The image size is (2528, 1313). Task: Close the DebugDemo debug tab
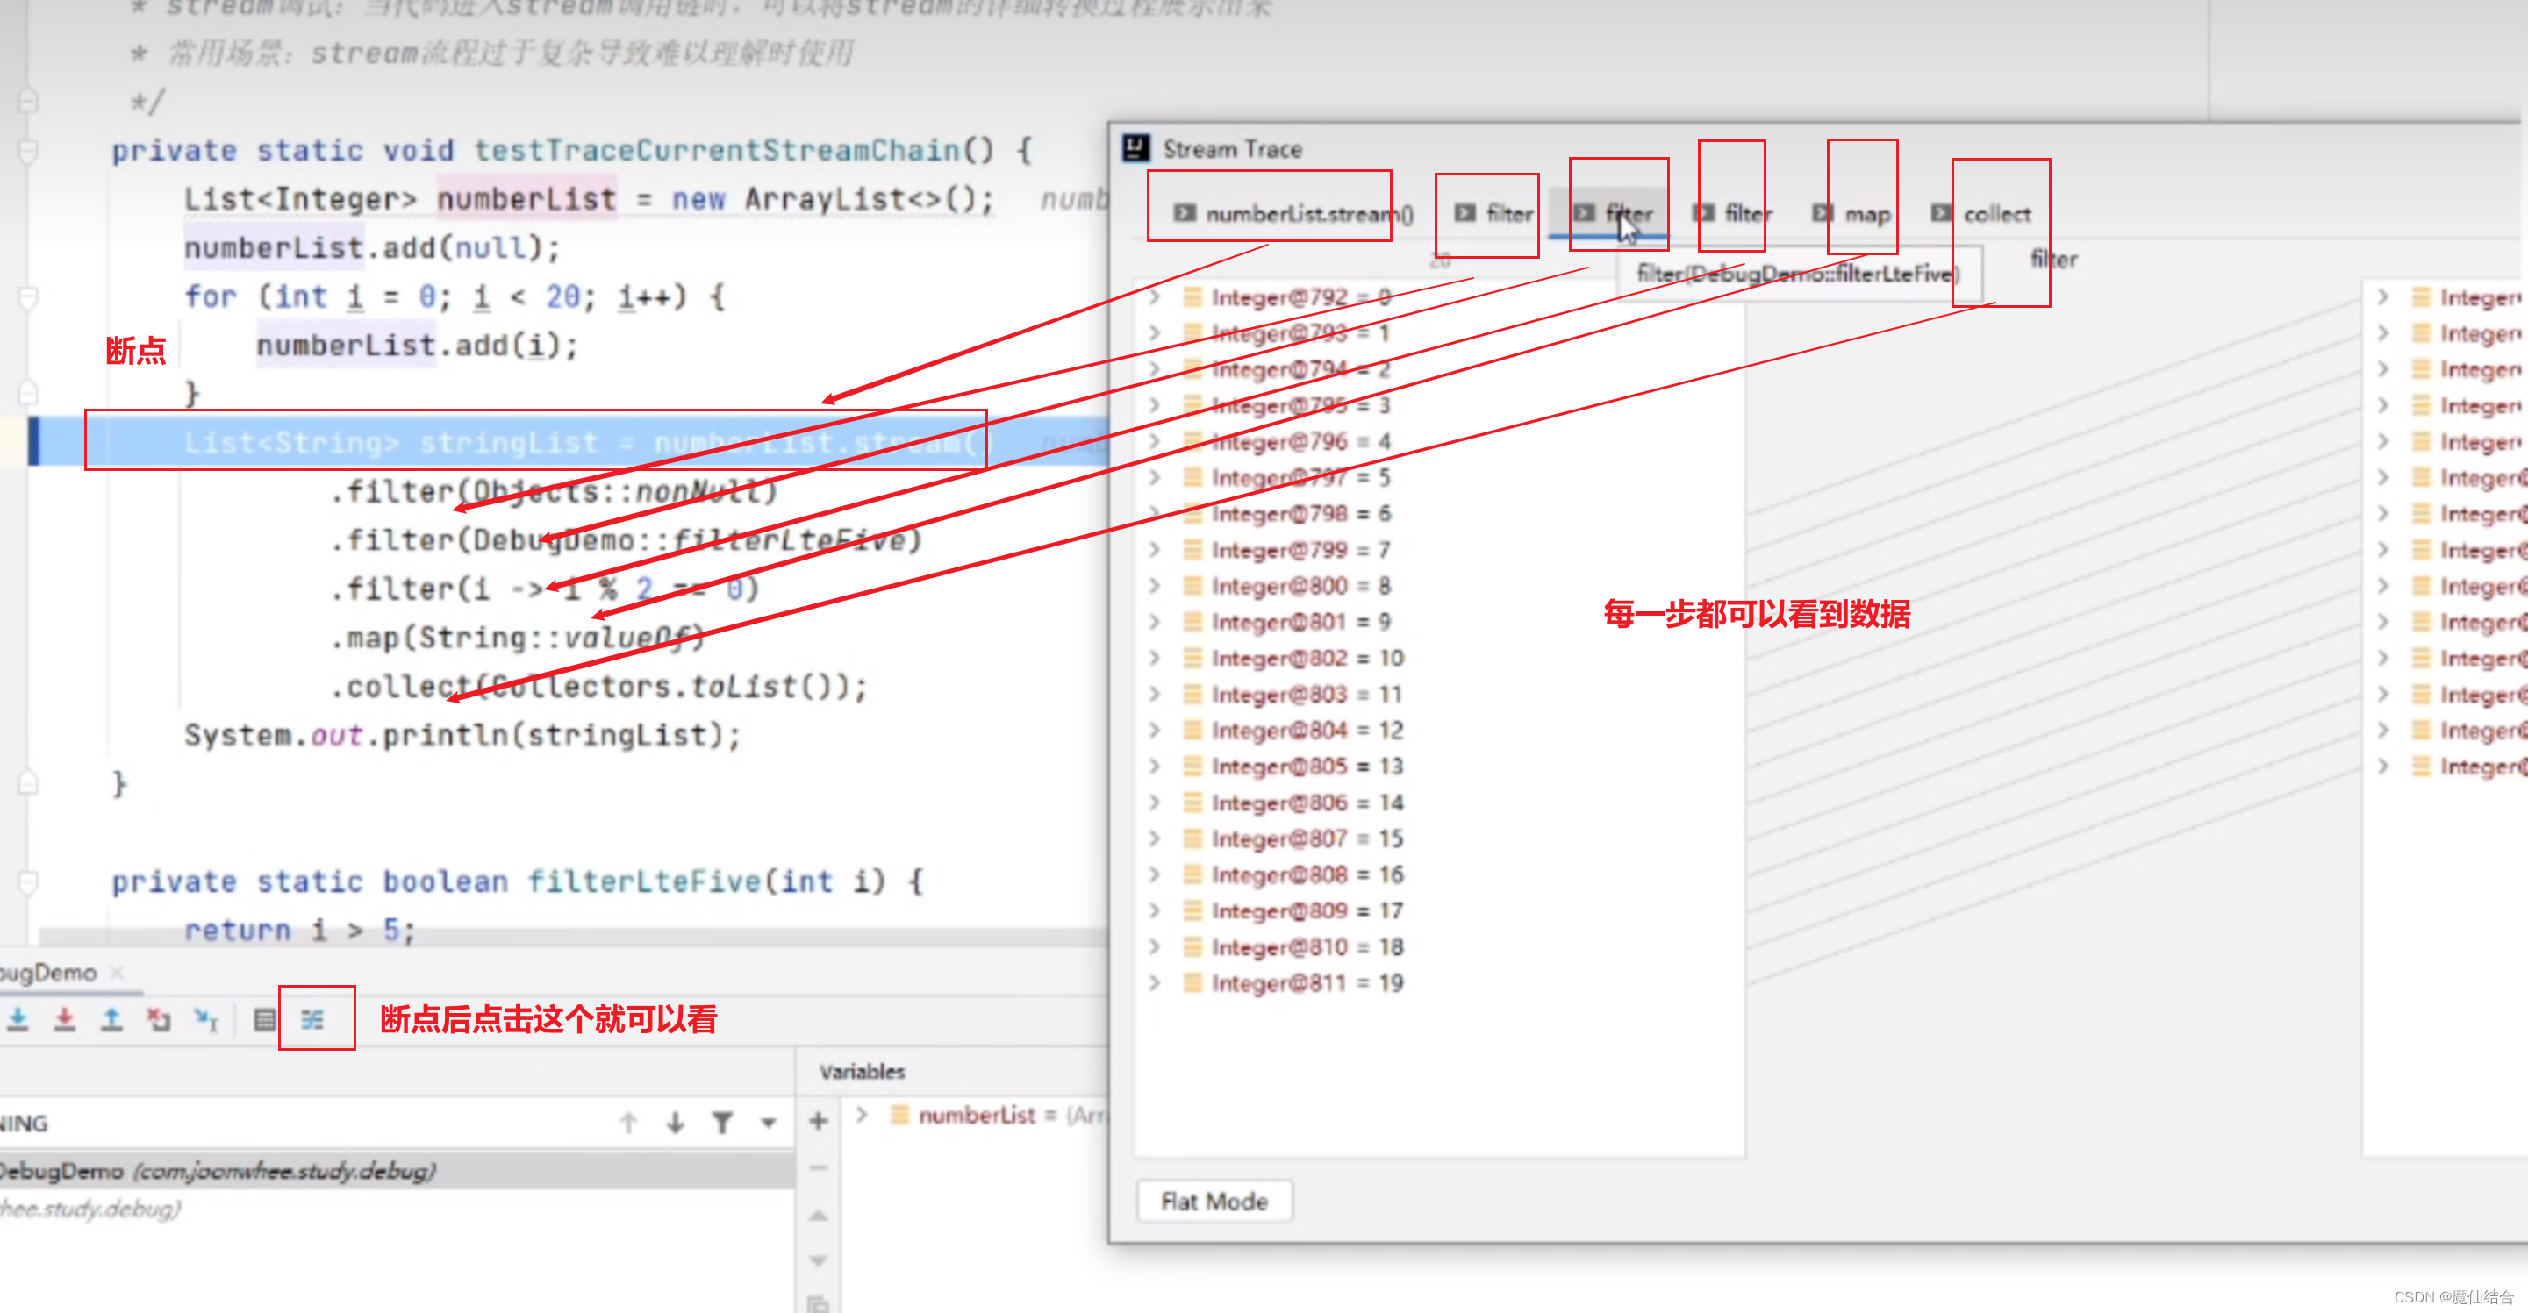coord(117,973)
